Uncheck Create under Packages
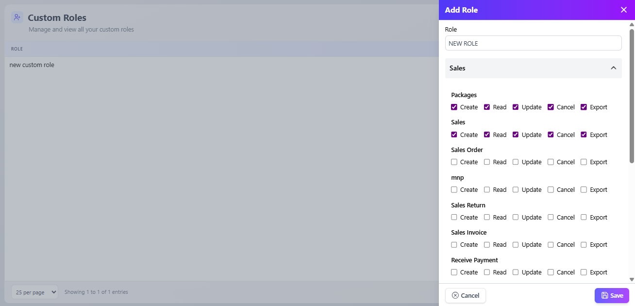The image size is (635, 306). [x=454, y=107]
